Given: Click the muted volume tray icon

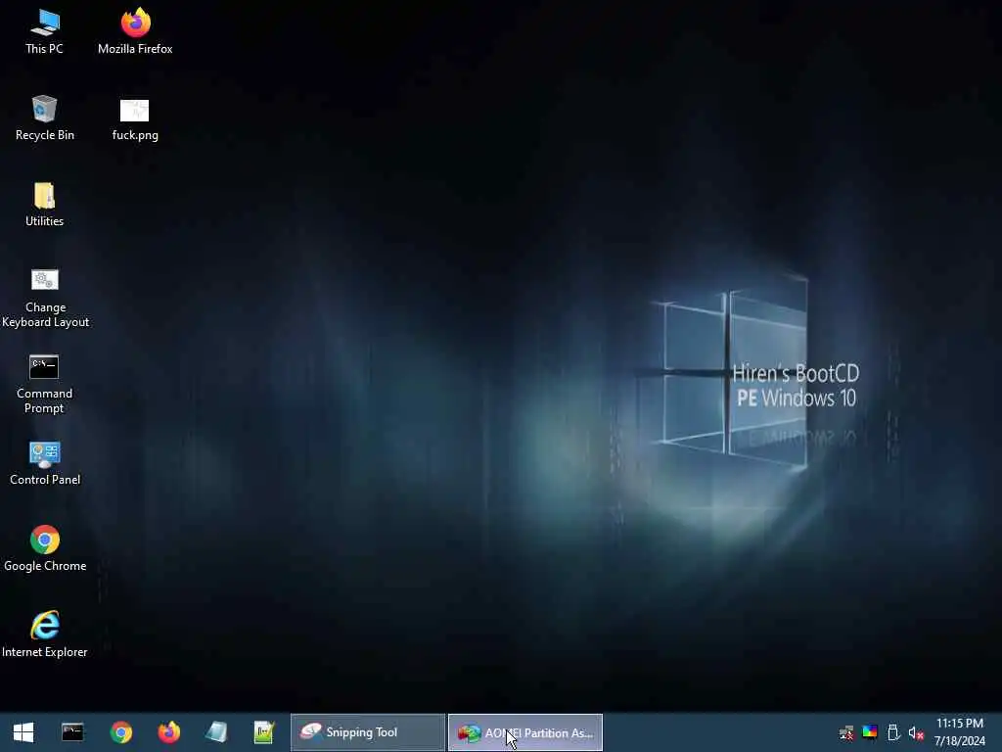Looking at the screenshot, I should click(x=916, y=732).
